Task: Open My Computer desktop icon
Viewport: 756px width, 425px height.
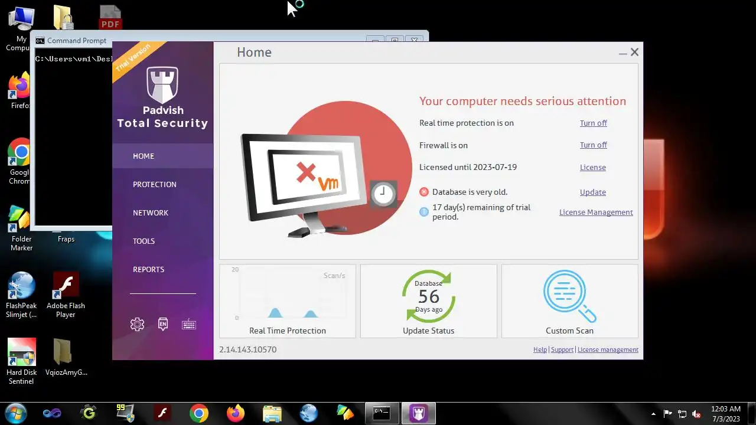Action: pyautogui.click(x=21, y=28)
